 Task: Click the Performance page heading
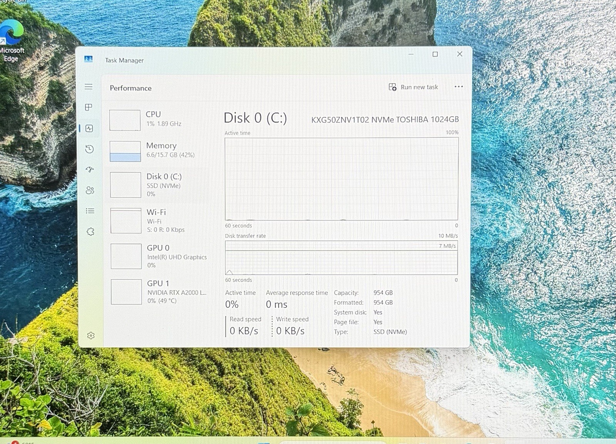pos(131,88)
